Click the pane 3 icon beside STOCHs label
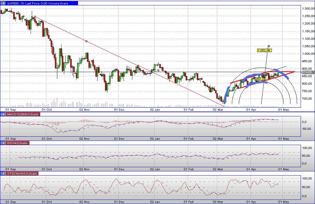Screen dimensions: 315x204 point(3,173)
